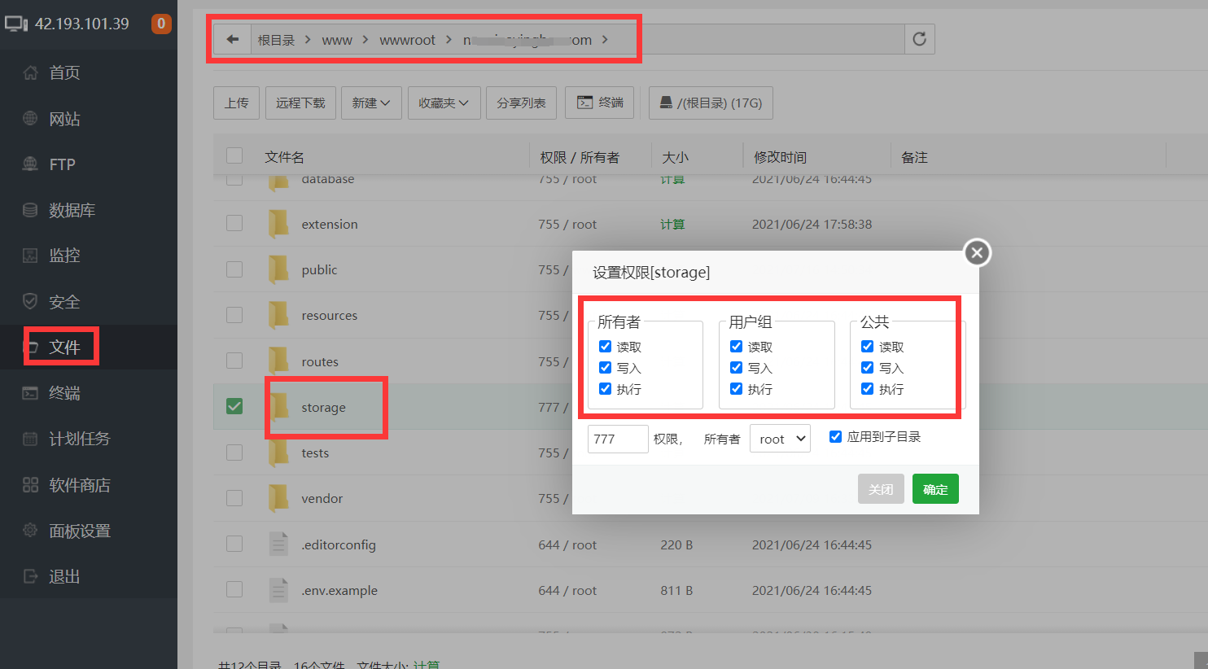Open the 所有者 root dropdown

coord(780,439)
